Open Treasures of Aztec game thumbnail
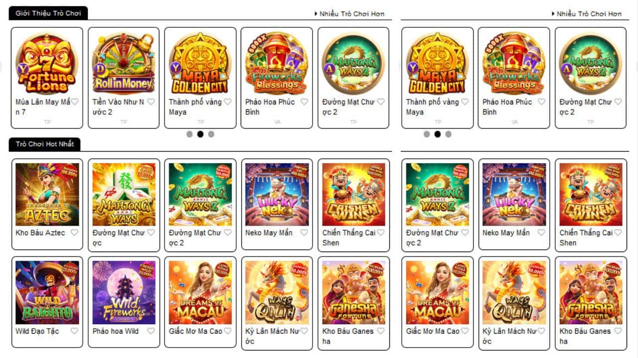 47,194
